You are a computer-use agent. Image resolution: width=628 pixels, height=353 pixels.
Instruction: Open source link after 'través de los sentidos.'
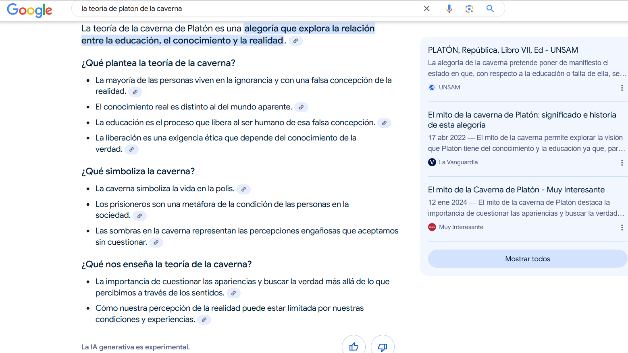(x=233, y=293)
